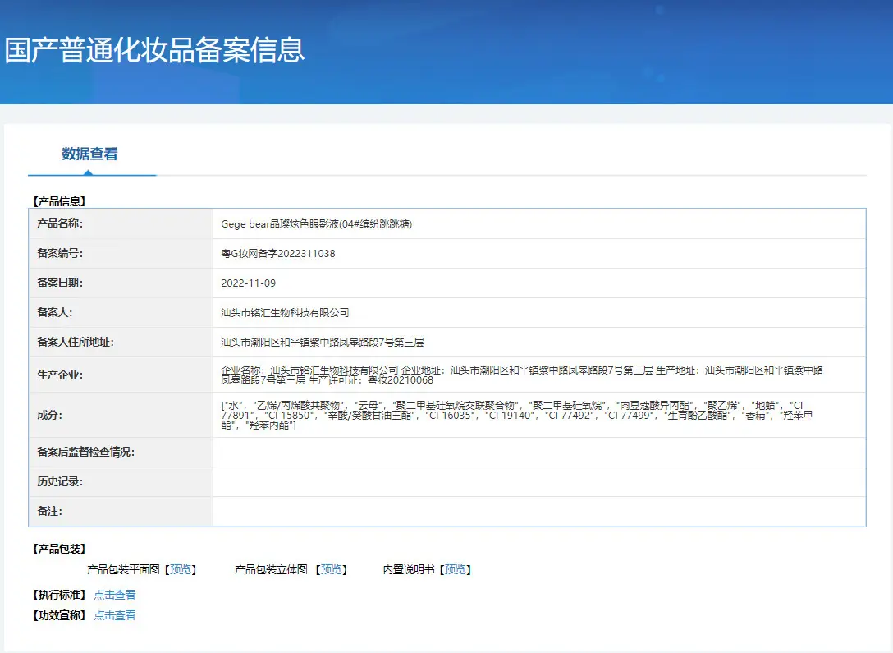This screenshot has width=893, height=653.
Task: Click 点击查看 beside 执行标准
Action: [x=114, y=595]
